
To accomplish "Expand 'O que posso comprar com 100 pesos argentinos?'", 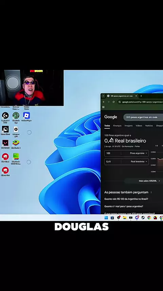I will (x=129, y=213).
